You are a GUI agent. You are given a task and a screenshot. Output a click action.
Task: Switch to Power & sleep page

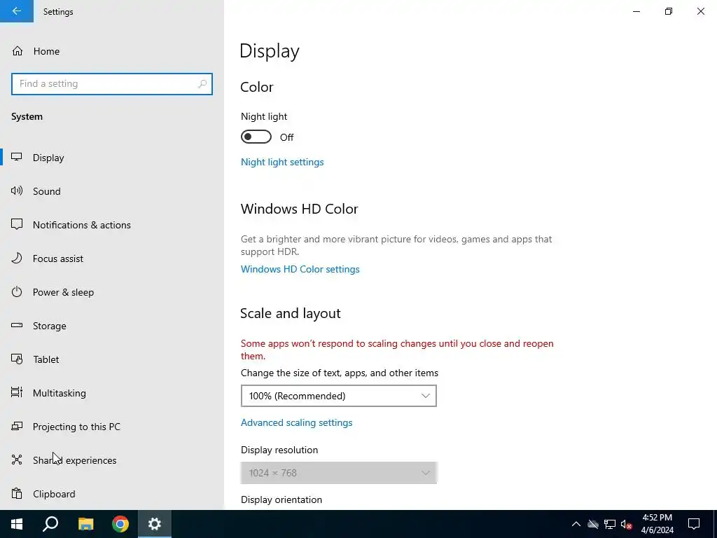click(x=64, y=292)
